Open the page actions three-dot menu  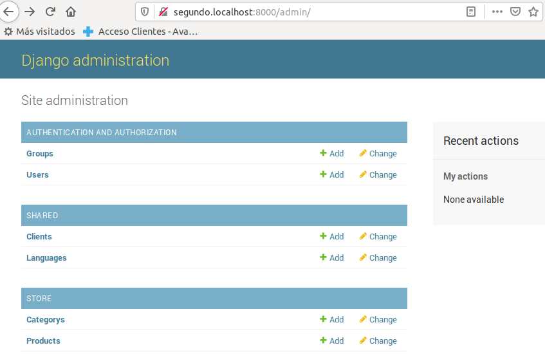click(x=497, y=12)
